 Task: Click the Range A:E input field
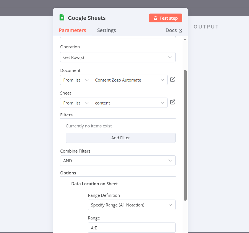tap(132, 228)
